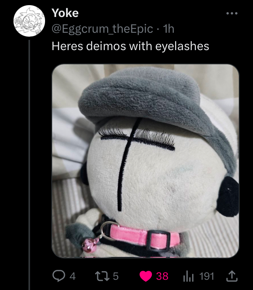The image size is (253, 290).
Task: Click the retweet arrows icon
Action: tap(102, 276)
